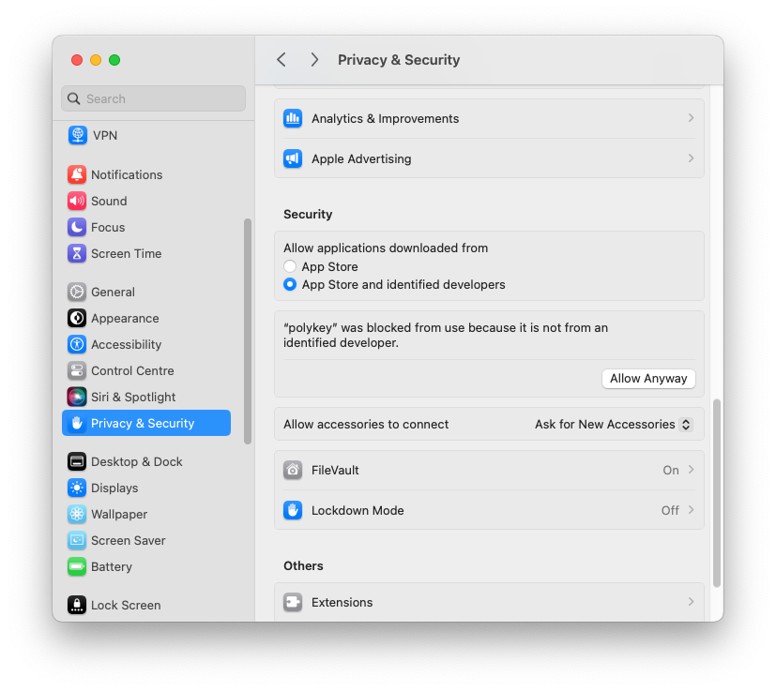Expand the Extensions row chevron
This screenshot has width=776, height=691.
point(691,602)
